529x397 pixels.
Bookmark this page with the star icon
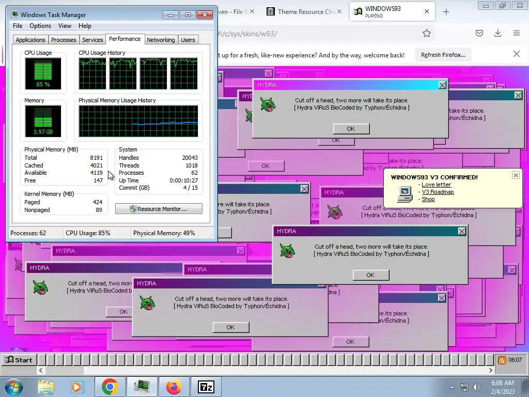pos(426,33)
